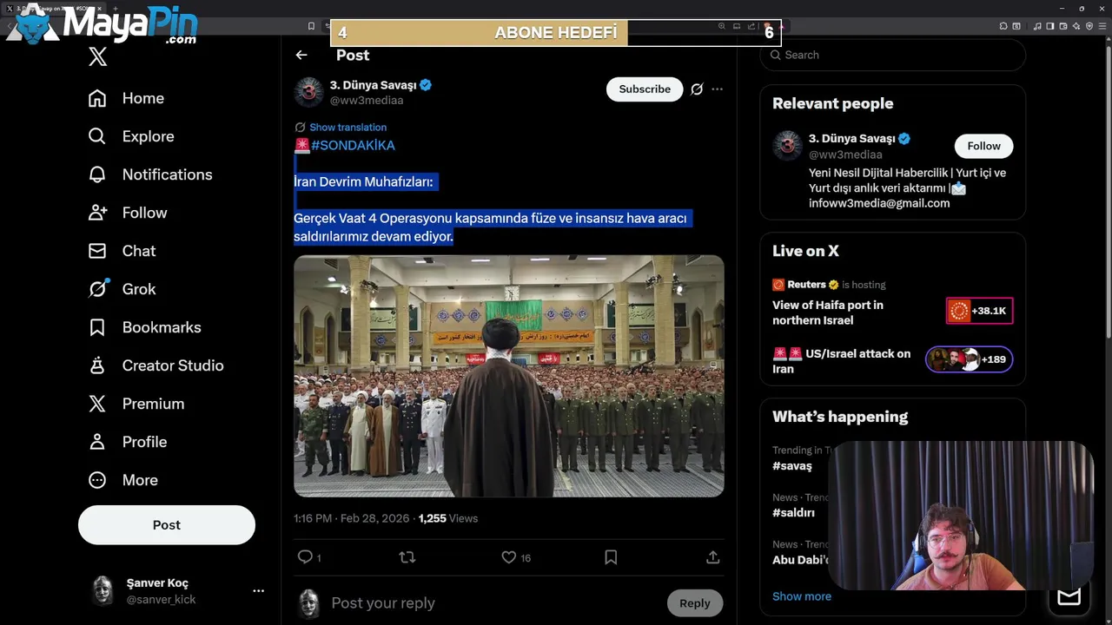Open US/Israel attack on Iran live
This screenshot has height=625, width=1112.
pyautogui.click(x=842, y=361)
